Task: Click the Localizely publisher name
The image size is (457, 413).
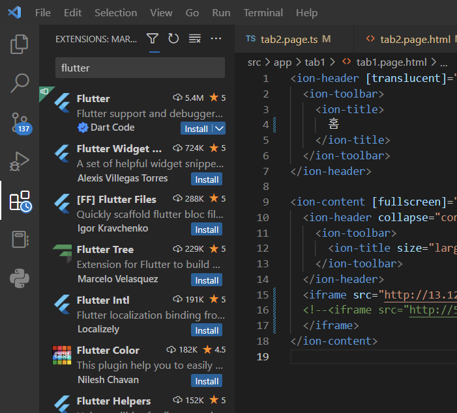Action: 98,329
